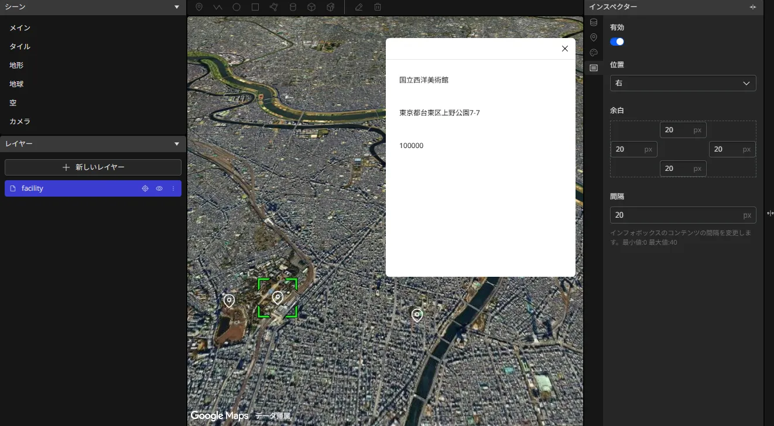
Task: Select the polygon drawing tool
Action: click(274, 7)
